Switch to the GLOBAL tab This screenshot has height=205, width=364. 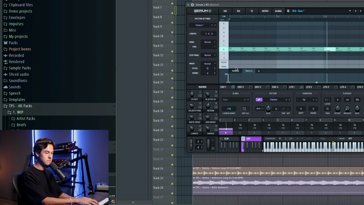278,11
